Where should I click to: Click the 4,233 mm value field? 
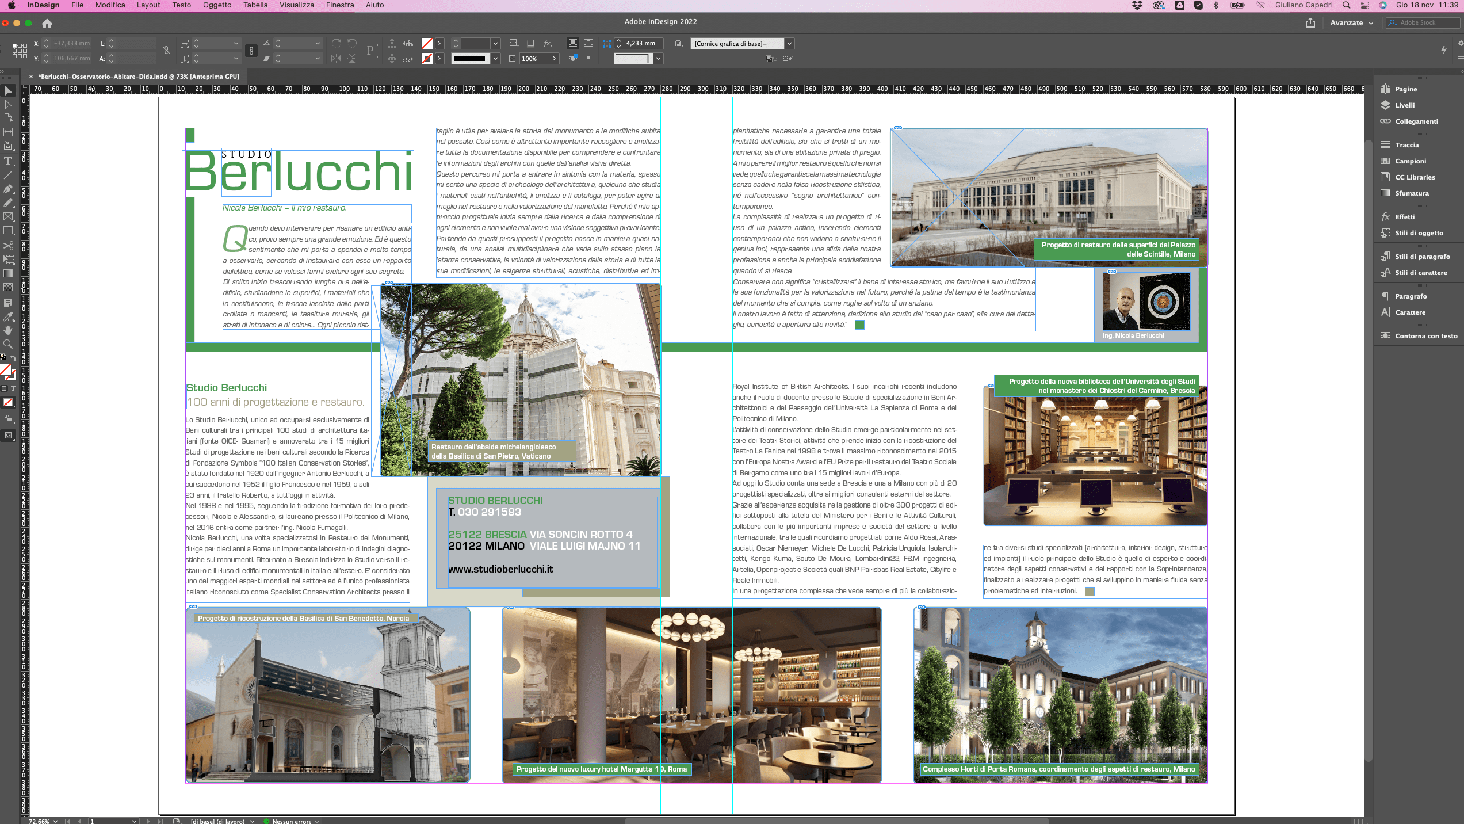coord(643,43)
